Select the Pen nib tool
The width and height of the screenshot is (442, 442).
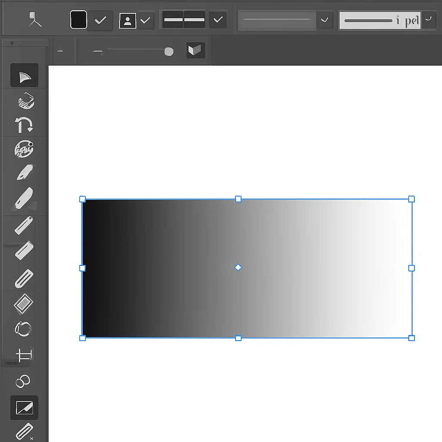(25, 172)
